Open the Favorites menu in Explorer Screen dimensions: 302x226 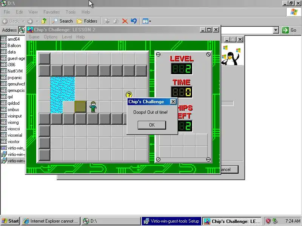[51, 12]
